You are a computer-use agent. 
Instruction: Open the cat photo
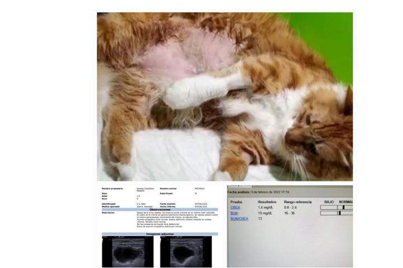pos(225,97)
